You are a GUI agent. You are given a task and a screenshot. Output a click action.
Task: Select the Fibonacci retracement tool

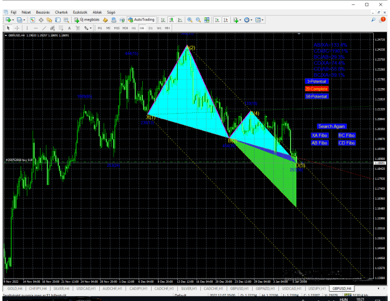(x=61, y=28)
